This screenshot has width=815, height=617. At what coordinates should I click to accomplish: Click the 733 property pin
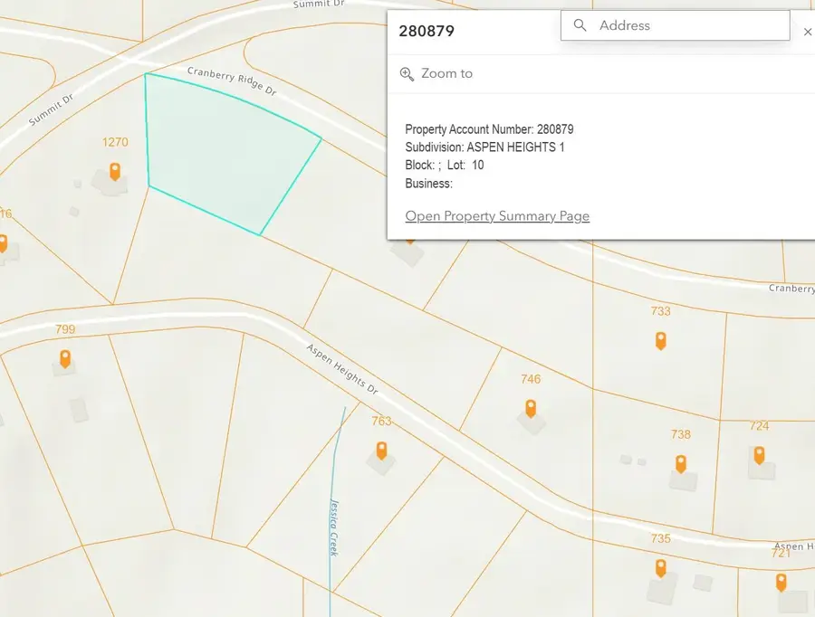click(661, 341)
